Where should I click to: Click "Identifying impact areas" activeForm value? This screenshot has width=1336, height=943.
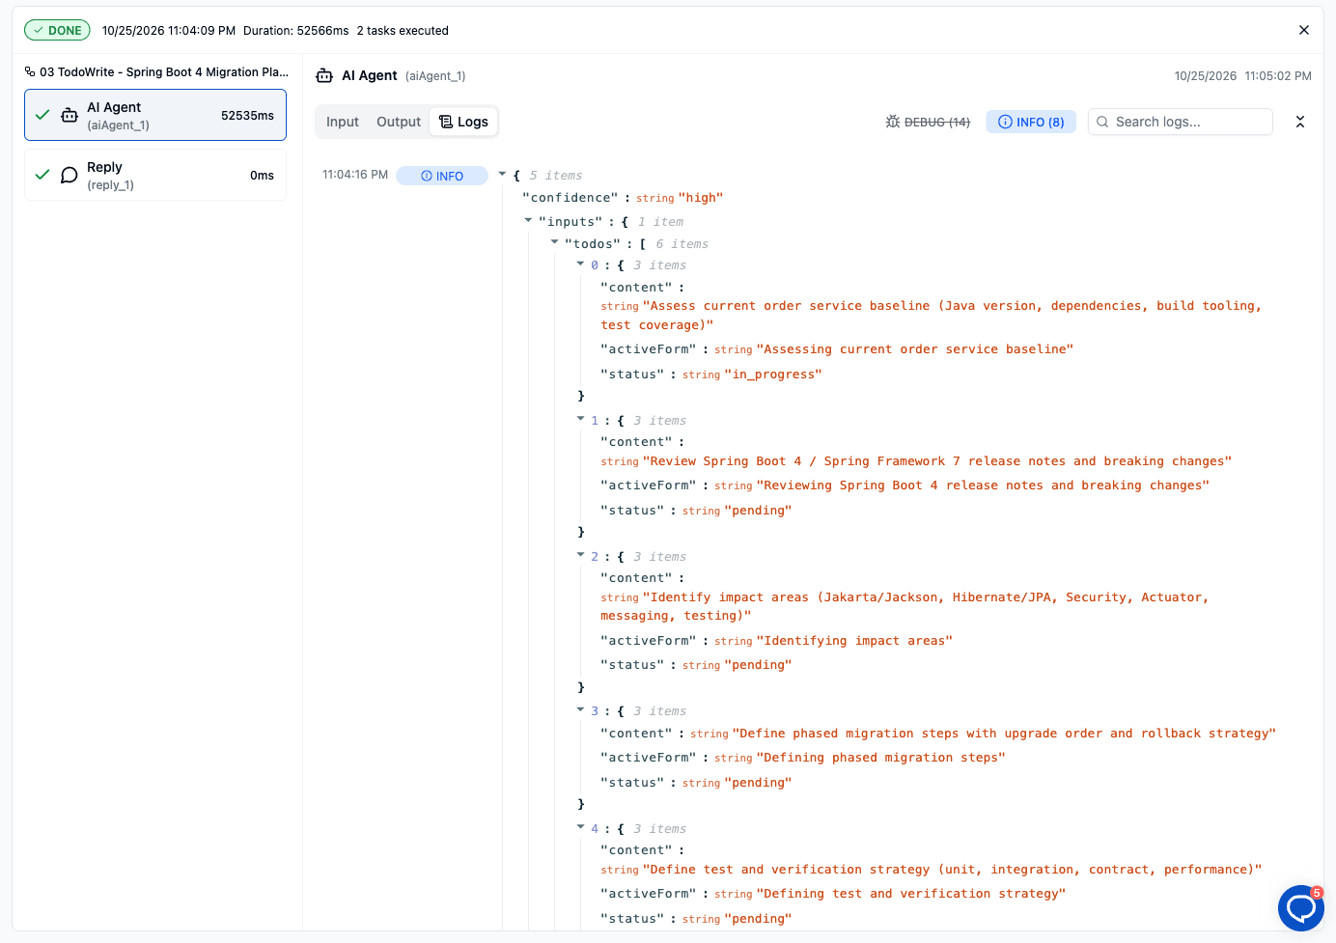coord(854,641)
